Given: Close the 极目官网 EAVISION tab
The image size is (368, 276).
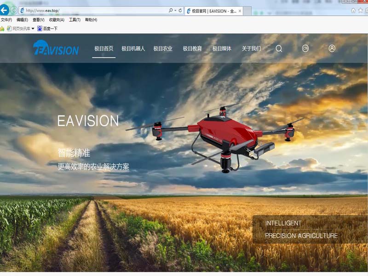Looking at the screenshot, I should [240, 11].
